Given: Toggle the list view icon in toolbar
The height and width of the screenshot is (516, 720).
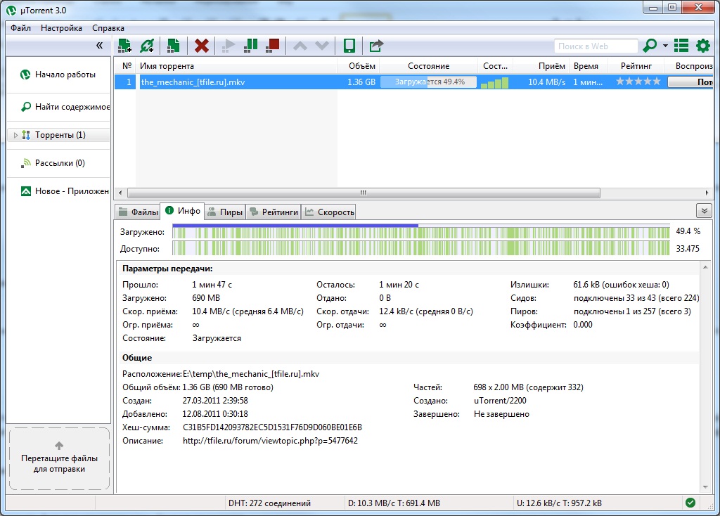Looking at the screenshot, I should (681, 46).
